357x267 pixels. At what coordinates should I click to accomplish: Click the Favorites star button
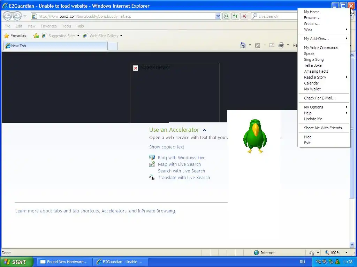pyautogui.click(x=15, y=36)
